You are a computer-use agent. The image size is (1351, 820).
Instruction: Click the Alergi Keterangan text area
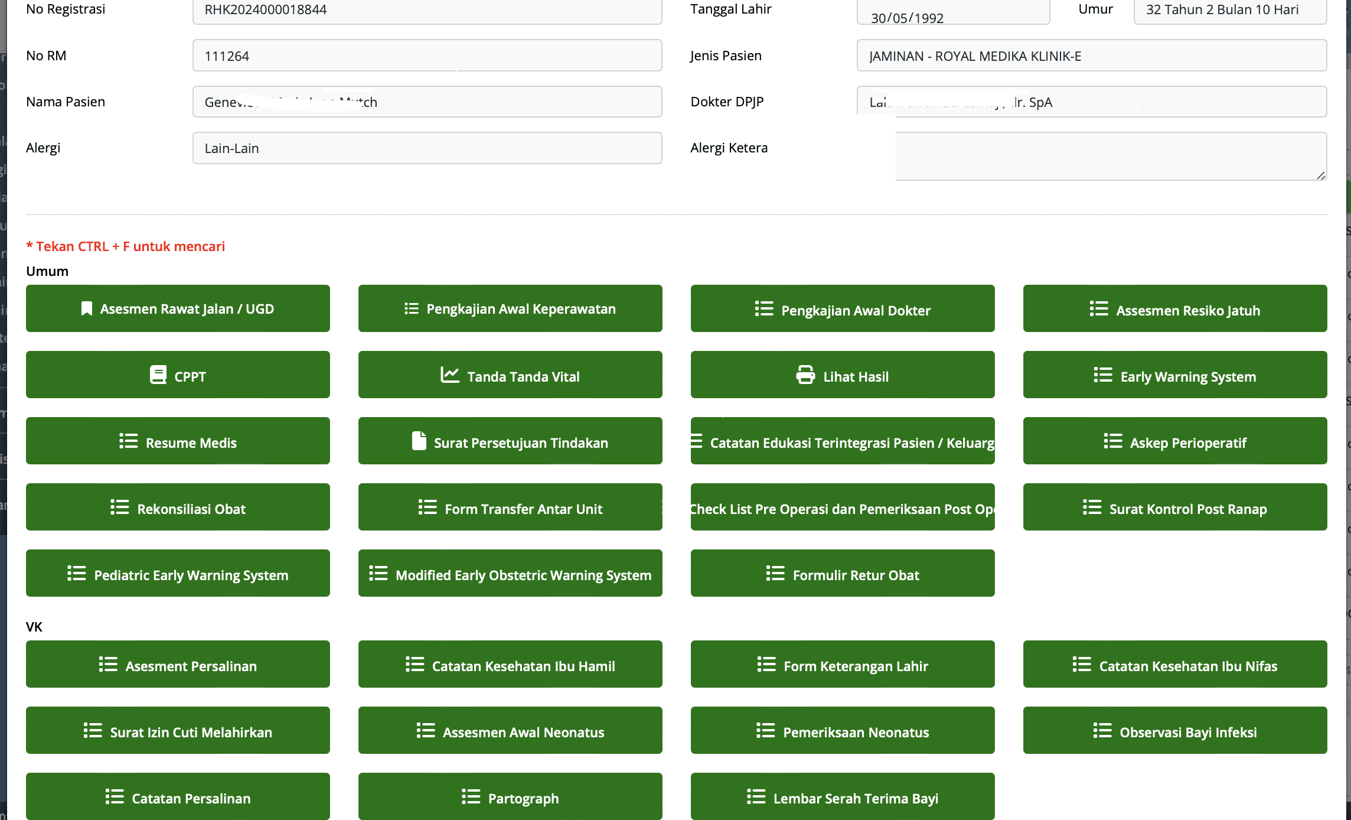pos(1110,157)
